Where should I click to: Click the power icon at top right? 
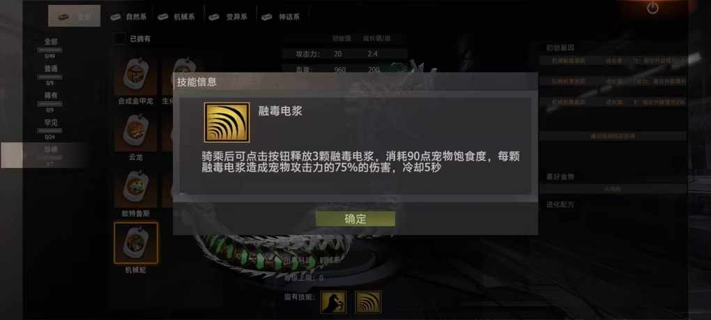point(652,8)
